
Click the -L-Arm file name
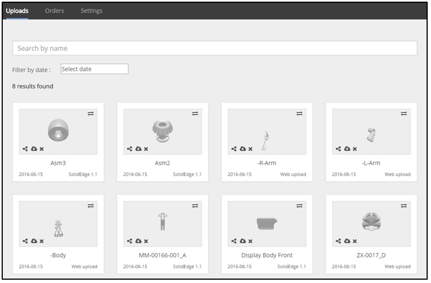pyautogui.click(x=371, y=163)
